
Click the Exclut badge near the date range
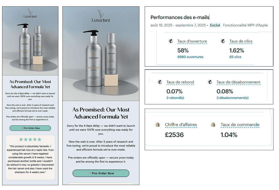click(215, 25)
